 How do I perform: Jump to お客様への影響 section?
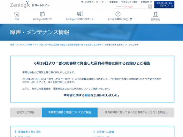tap(106, 132)
